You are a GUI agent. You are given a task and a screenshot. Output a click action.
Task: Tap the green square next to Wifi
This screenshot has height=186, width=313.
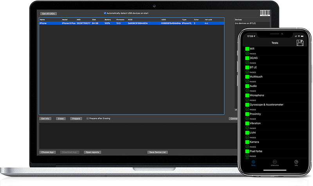247,48
